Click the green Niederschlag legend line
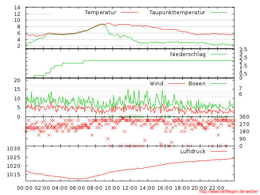 (x=219, y=54)
